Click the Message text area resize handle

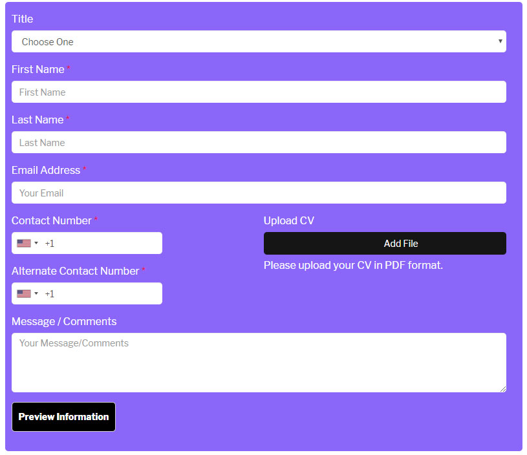point(502,388)
